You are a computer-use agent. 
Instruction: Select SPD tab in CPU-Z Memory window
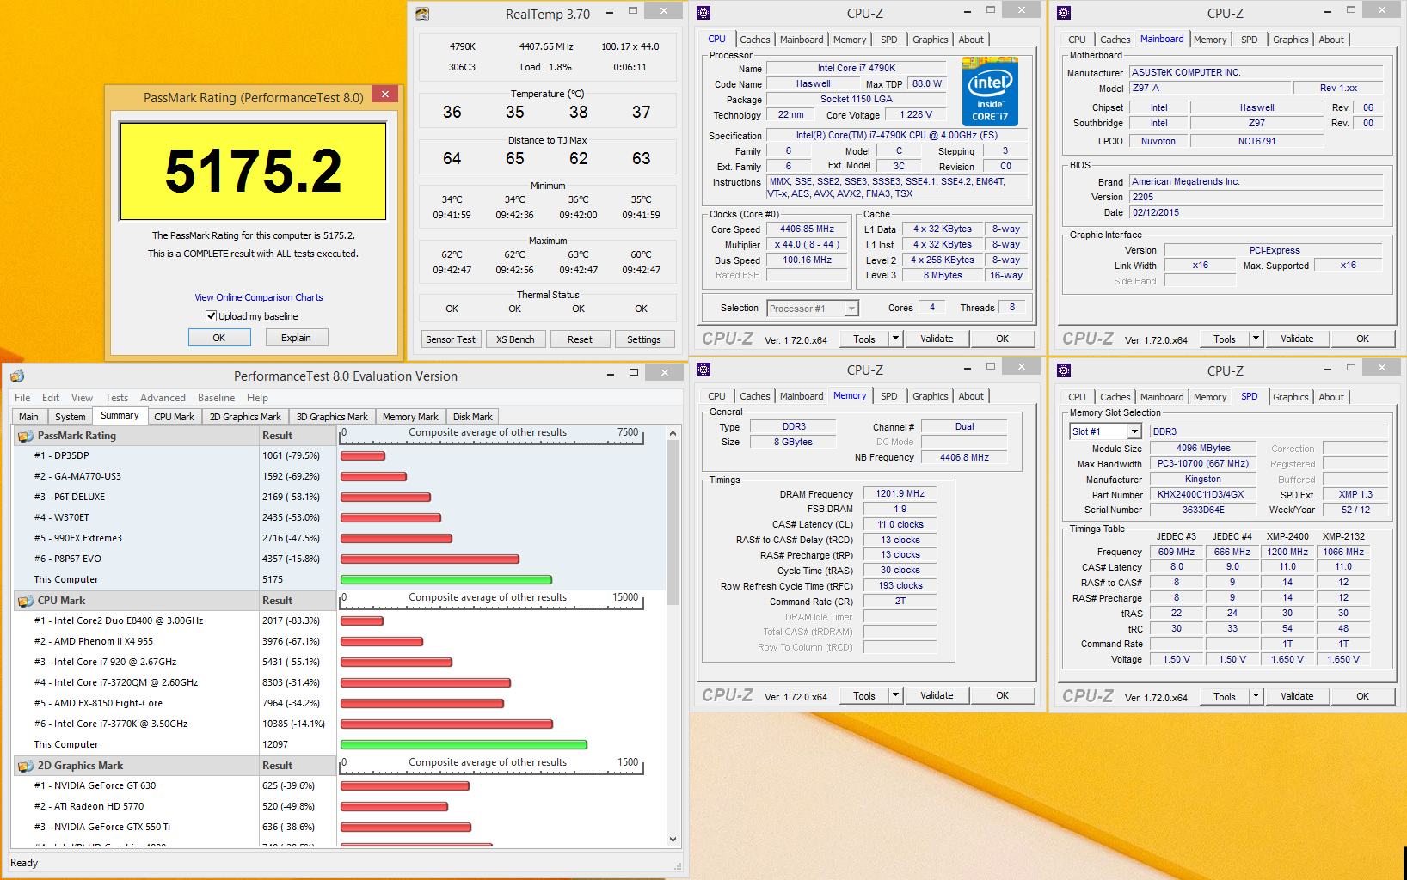click(888, 396)
